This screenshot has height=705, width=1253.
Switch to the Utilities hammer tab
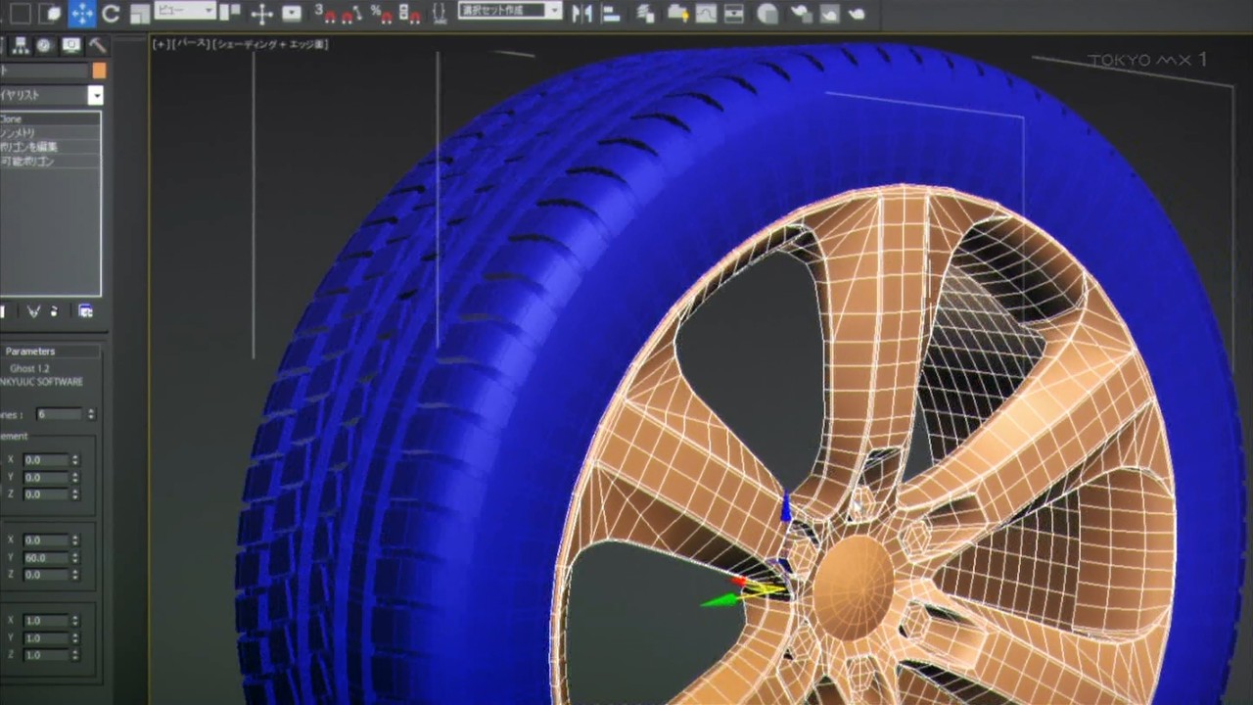click(x=97, y=46)
